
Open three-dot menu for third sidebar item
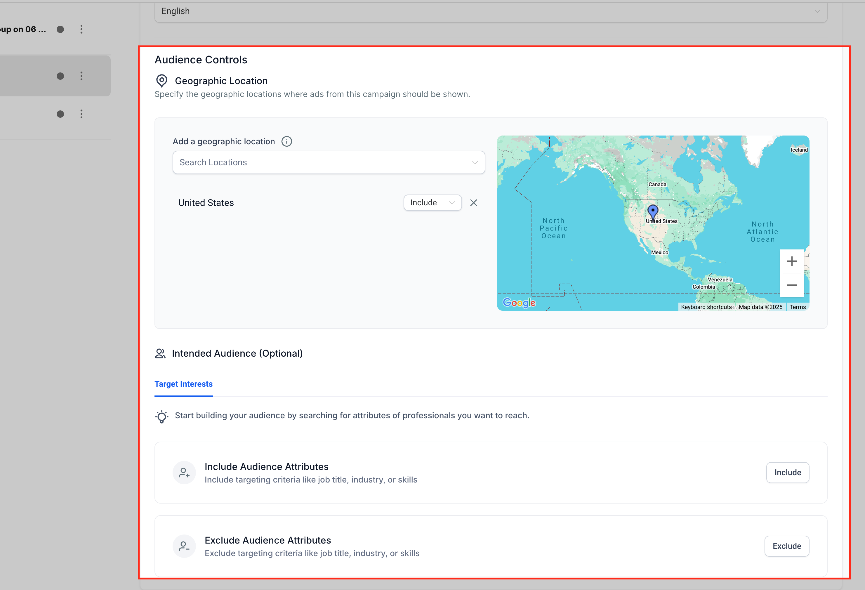pos(81,114)
